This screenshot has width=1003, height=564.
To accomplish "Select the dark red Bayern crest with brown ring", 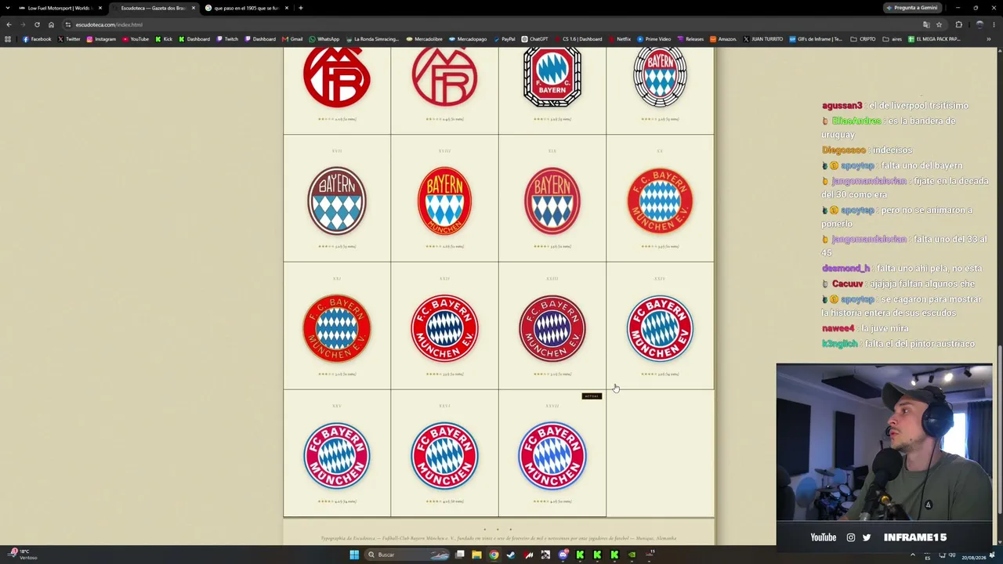I will point(337,201).
